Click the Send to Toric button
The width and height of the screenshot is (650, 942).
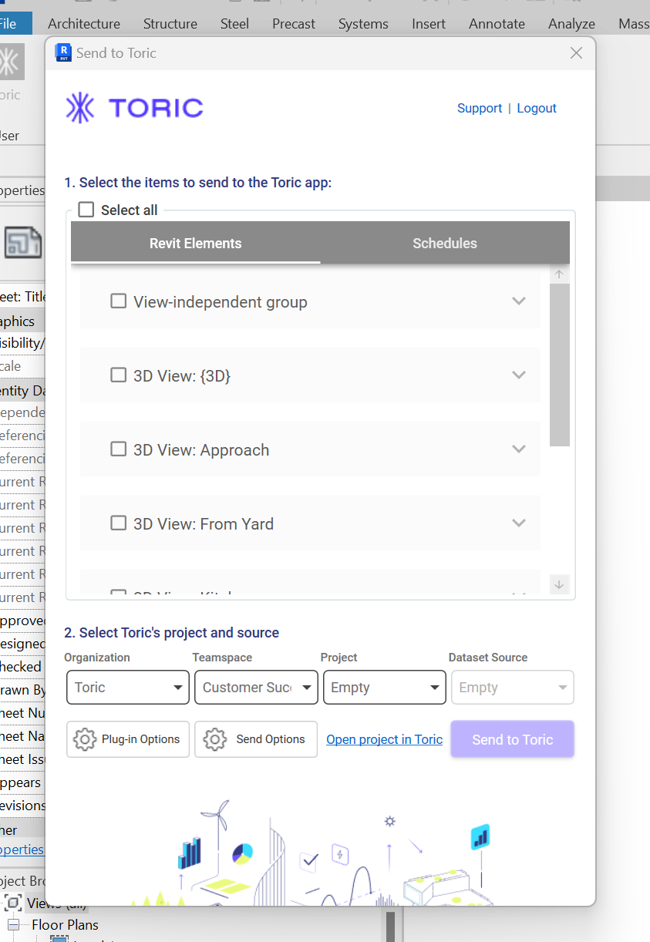(512, 739)
